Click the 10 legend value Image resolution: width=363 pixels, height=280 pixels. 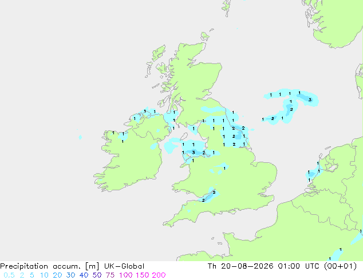coord(44,275)
